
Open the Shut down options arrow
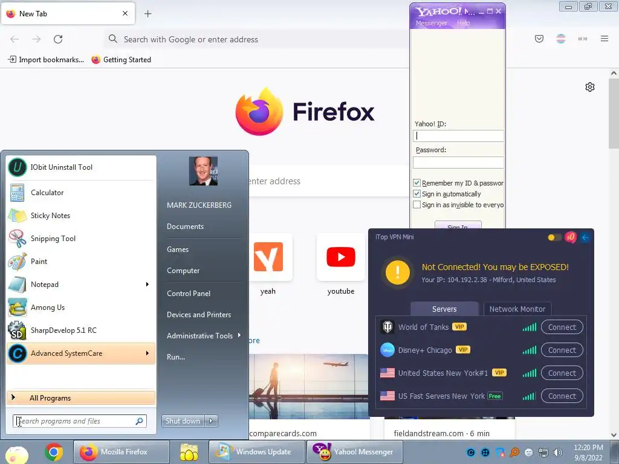(211, 421)
